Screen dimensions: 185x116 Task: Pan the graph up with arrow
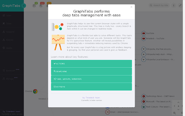coord(178,102)
